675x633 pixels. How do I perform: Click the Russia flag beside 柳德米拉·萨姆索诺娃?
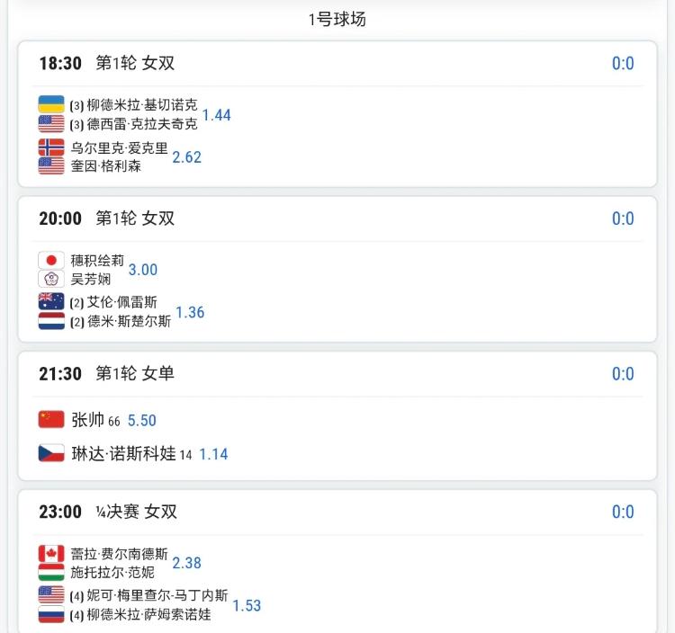click(51, 614)
